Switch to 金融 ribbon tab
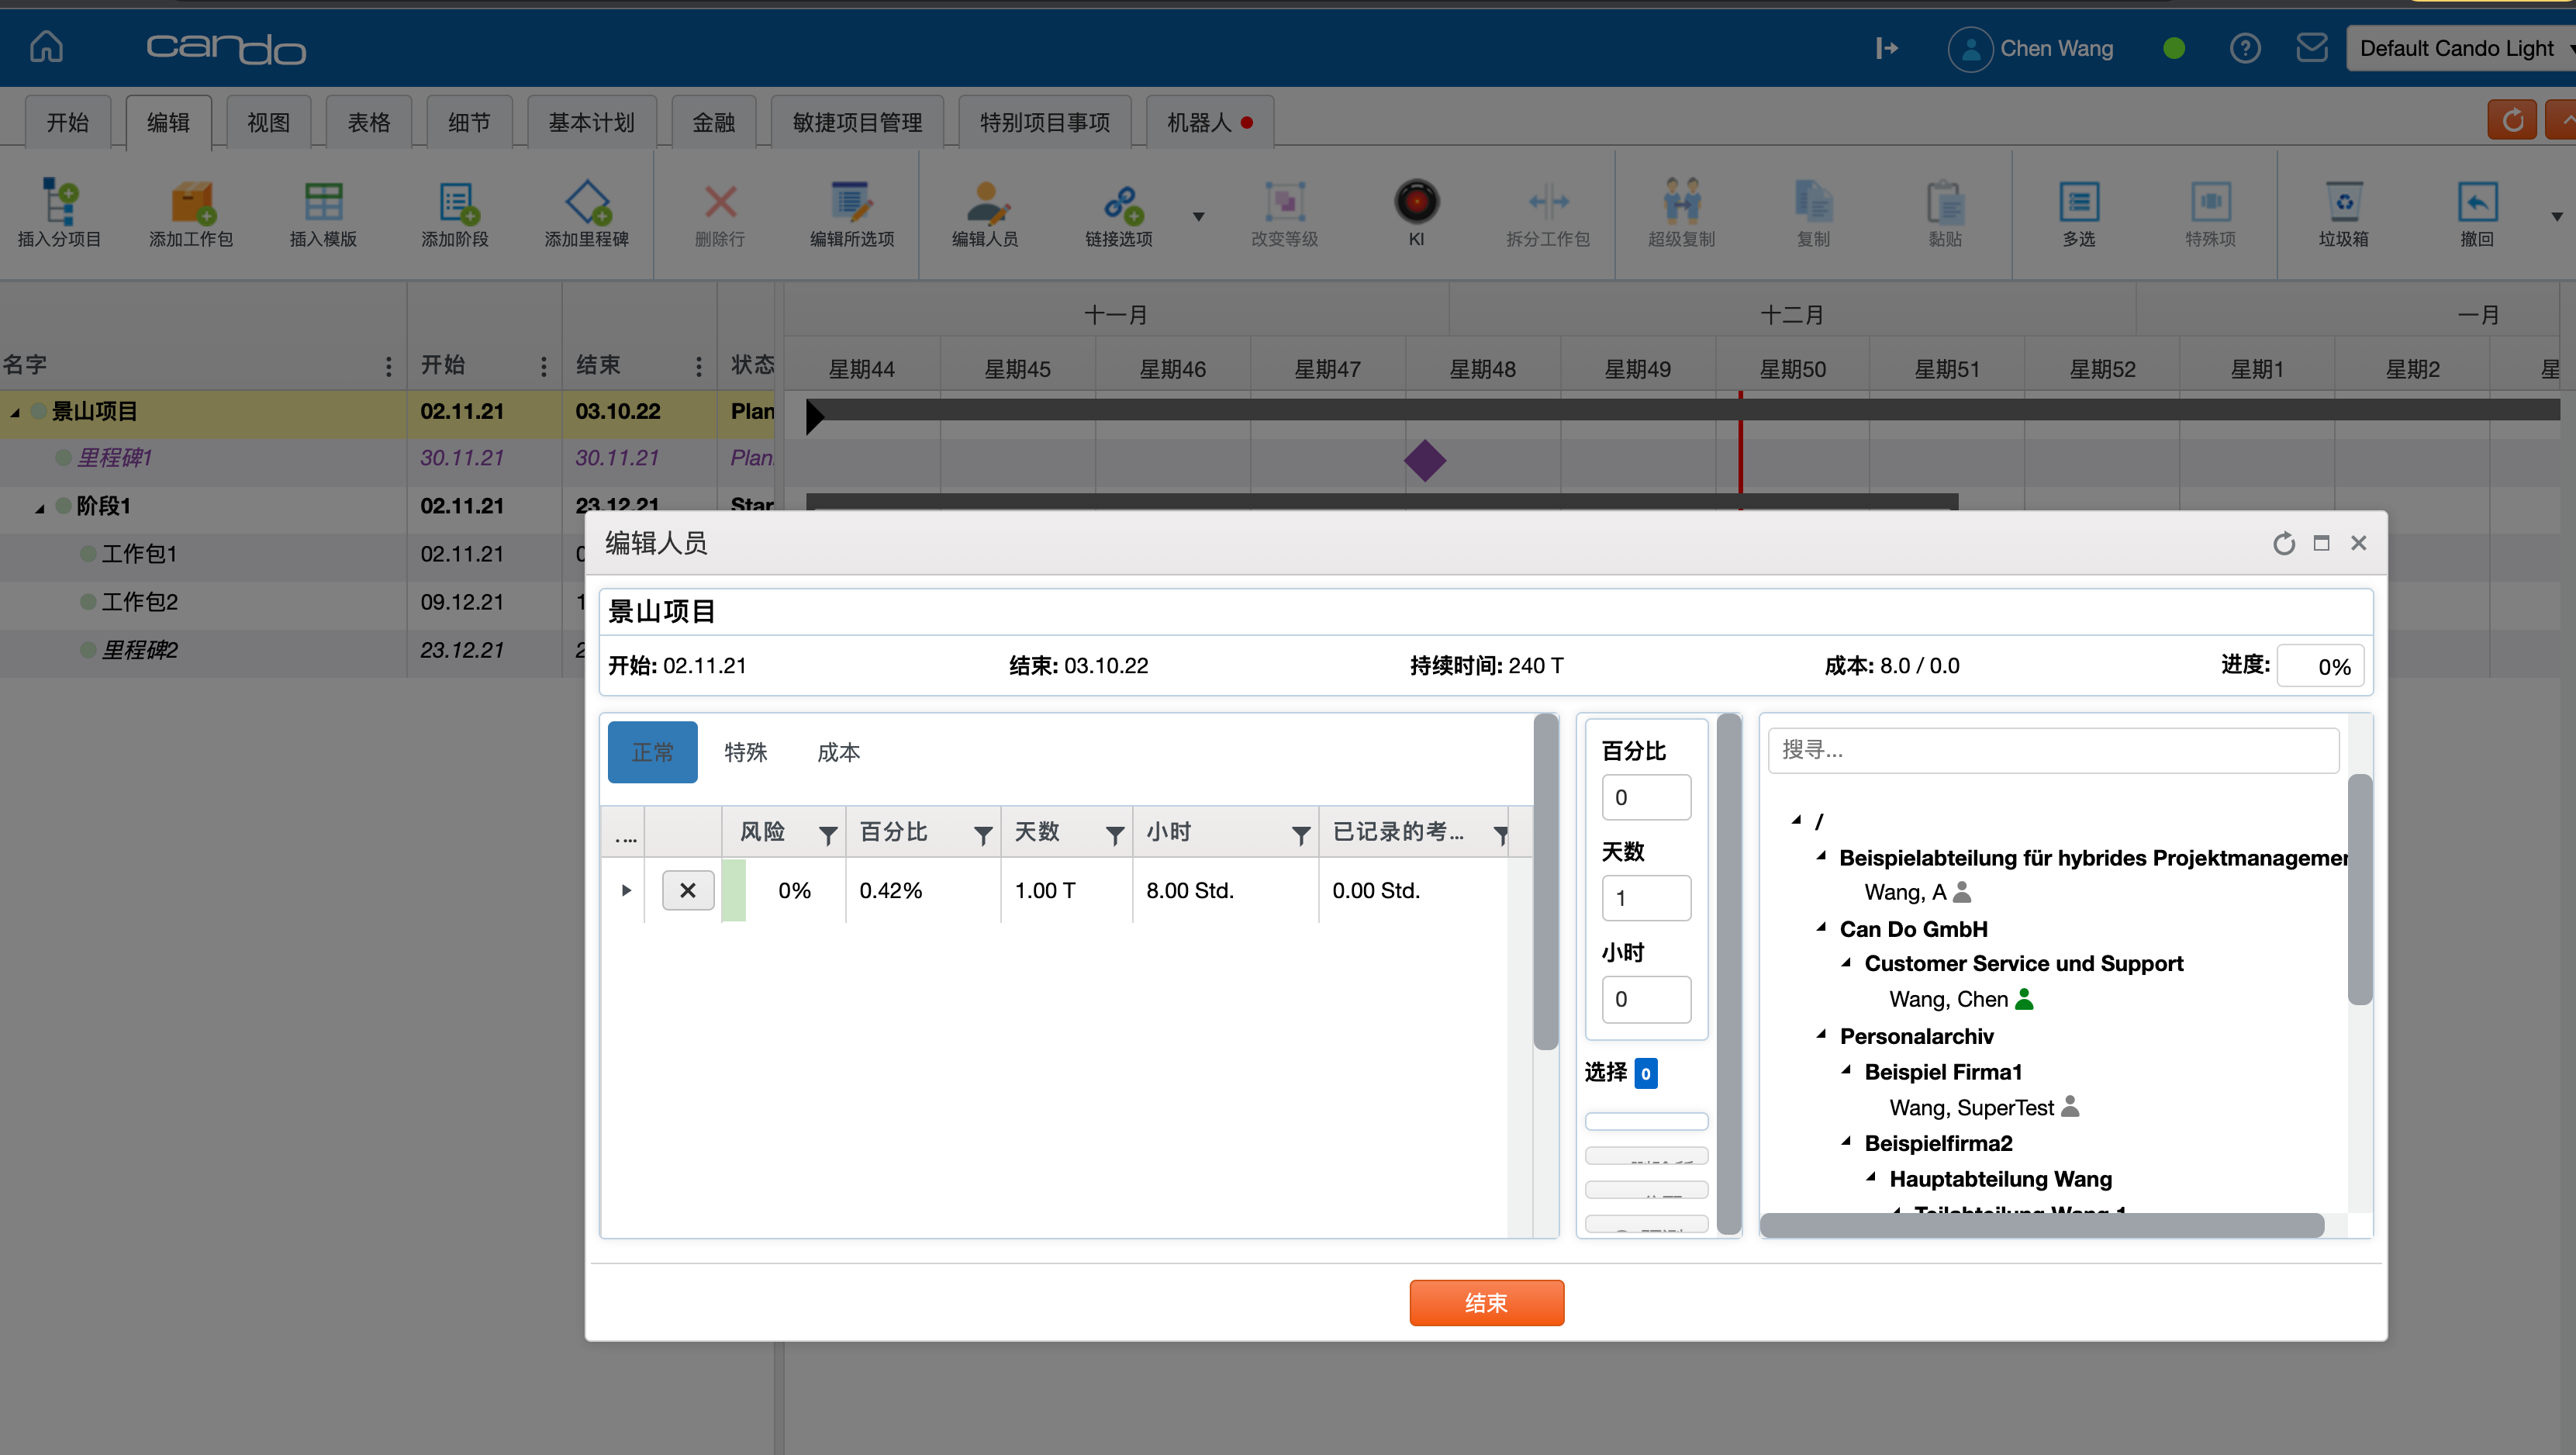The width and height of the screenshot is (2576, 1455). pyautogui.click(x=713, y=122)
